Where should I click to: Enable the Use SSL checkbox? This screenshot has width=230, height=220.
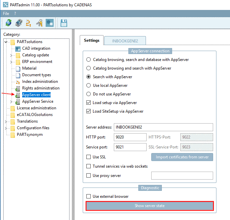click(x=88, y=157)
